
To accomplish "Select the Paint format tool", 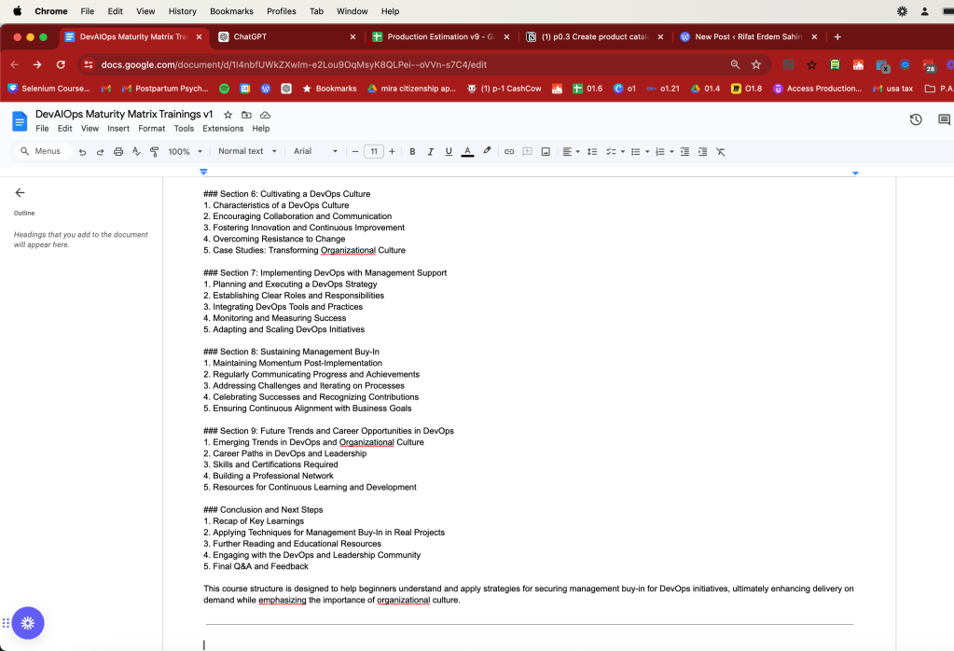I will 154,151.
